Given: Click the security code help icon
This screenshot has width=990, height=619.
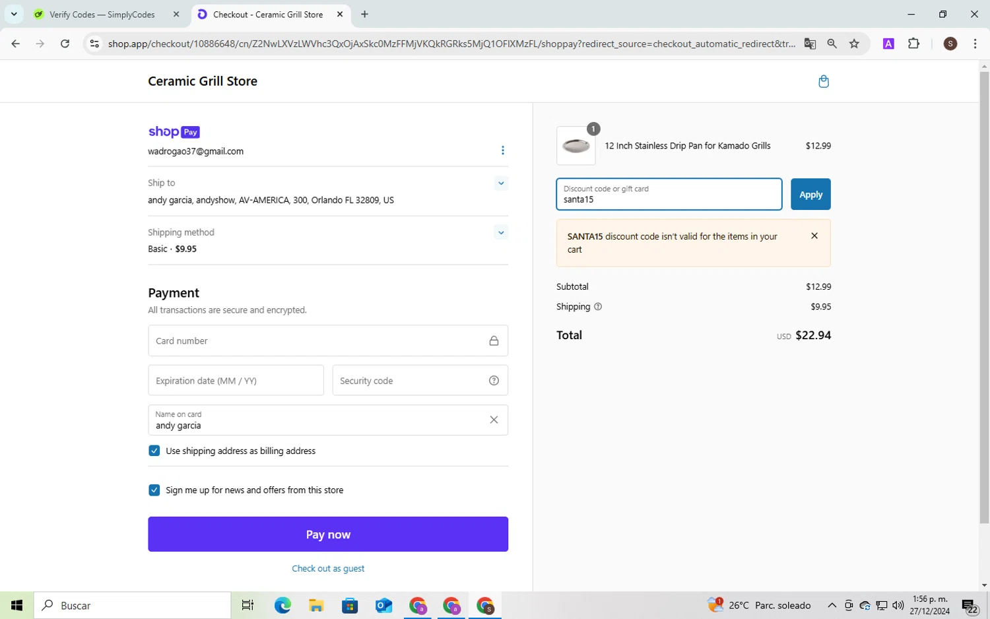Looking at the screenshot, I should tap(494, 381).
